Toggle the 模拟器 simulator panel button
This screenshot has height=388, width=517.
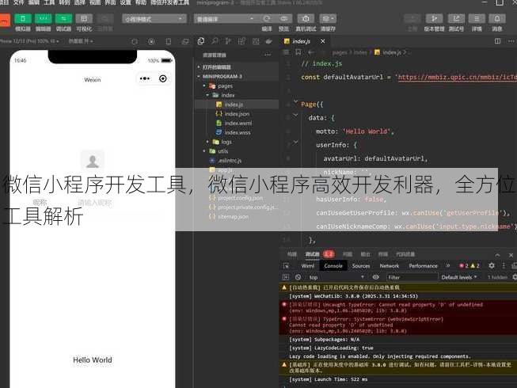23,19
